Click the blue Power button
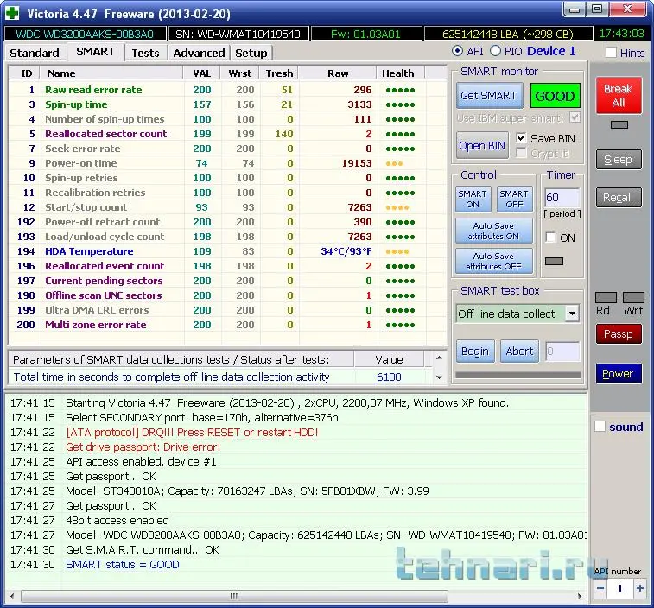Image resolution: width=654 pixels, height=608 pixels. click(619, 374)
